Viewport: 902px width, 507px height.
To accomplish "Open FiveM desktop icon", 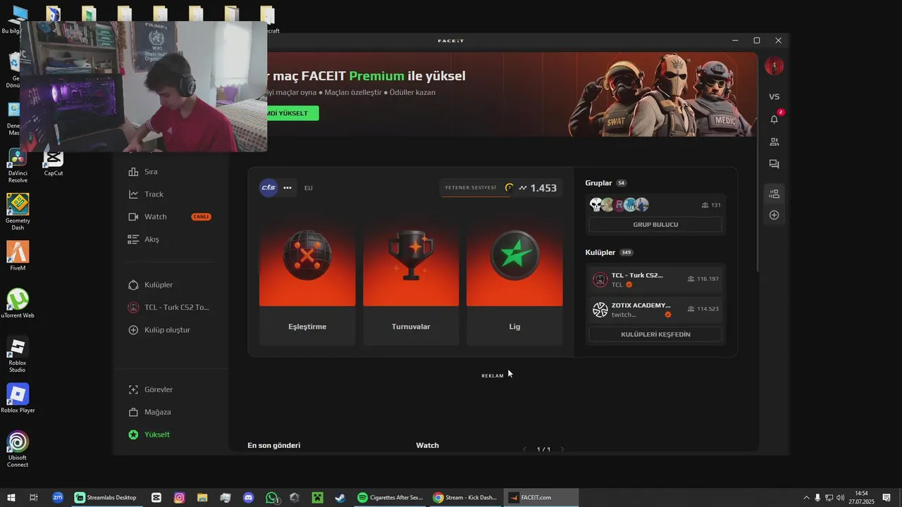I will tap(18, 256).
